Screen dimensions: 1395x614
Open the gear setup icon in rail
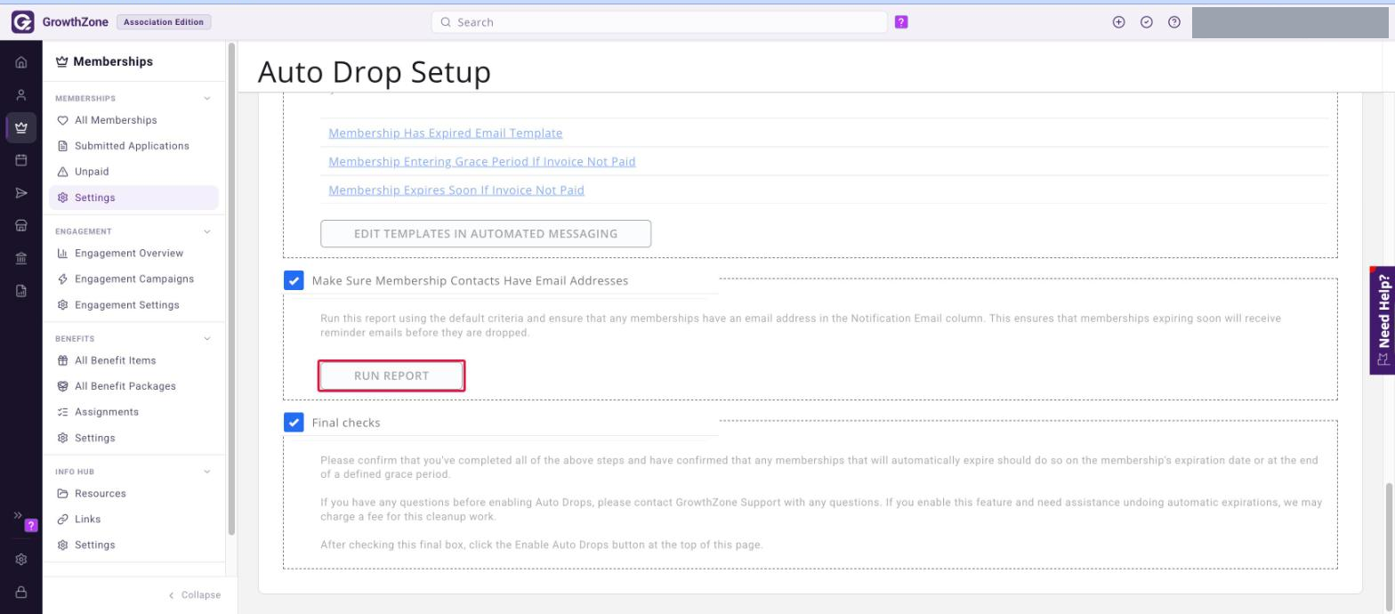(21, 560)
